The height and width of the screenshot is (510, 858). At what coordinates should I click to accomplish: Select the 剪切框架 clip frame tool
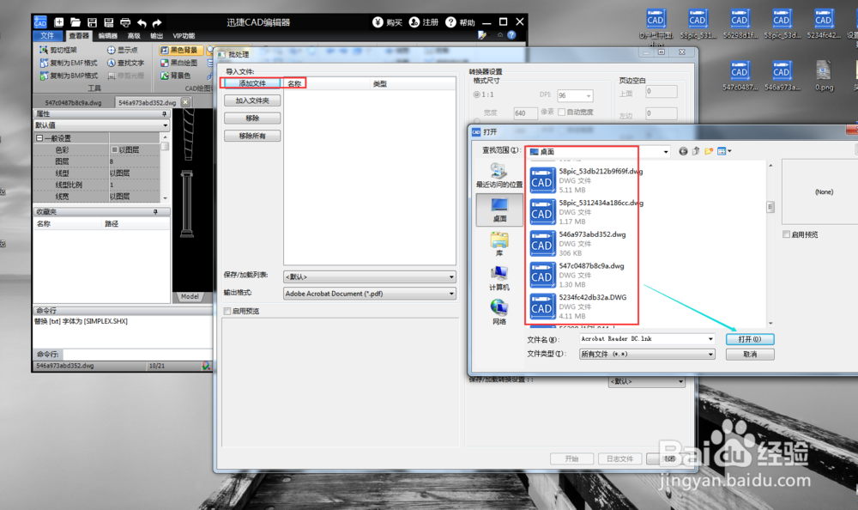pos(58,50)
